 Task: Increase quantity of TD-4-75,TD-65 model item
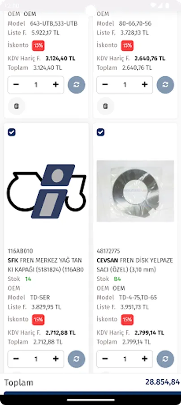click(145, 359)
